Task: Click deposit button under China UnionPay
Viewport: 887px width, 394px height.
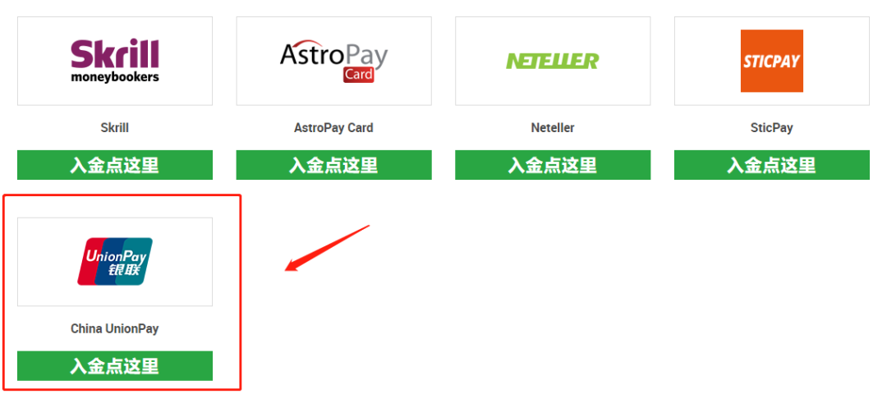Action: click(115, 366)
